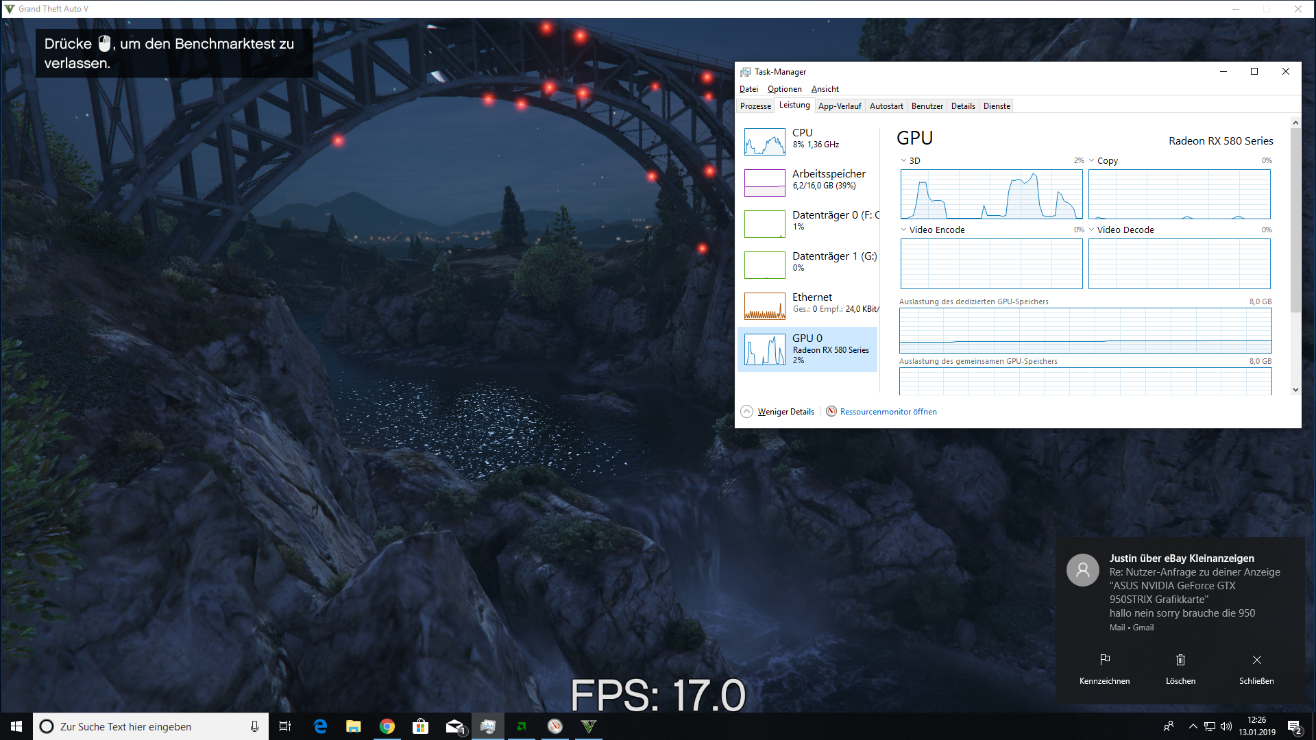The image size is (1316, 740).
Task: Flag the mail notification with Kennzeichnen
Action: coord(1104,660)
